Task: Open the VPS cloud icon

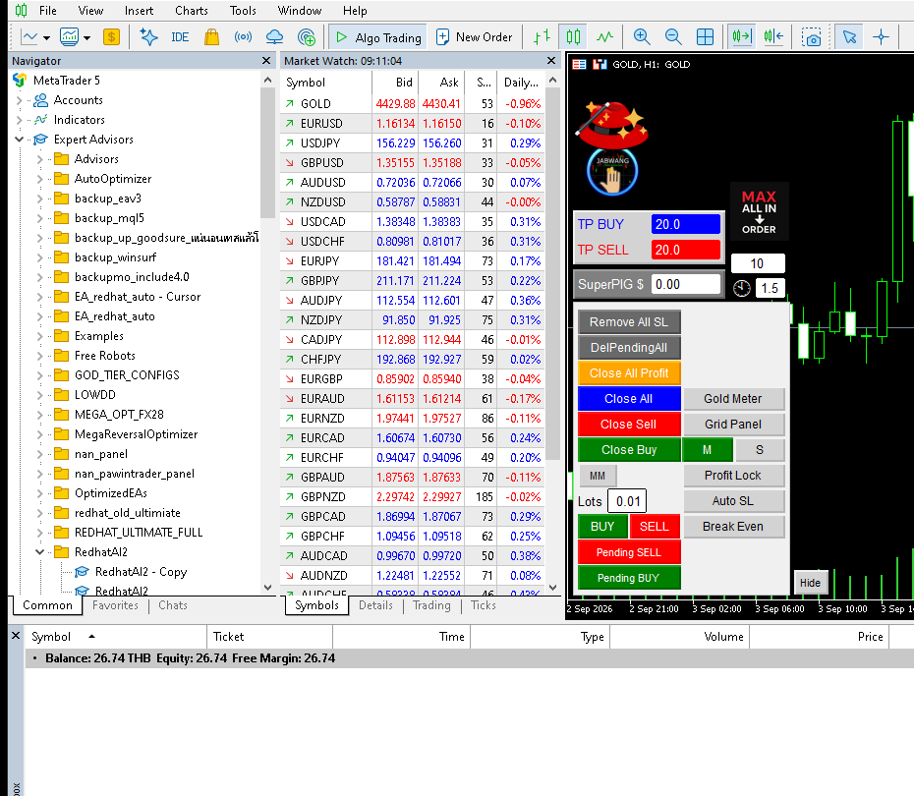Action: [x=274, y=37]
